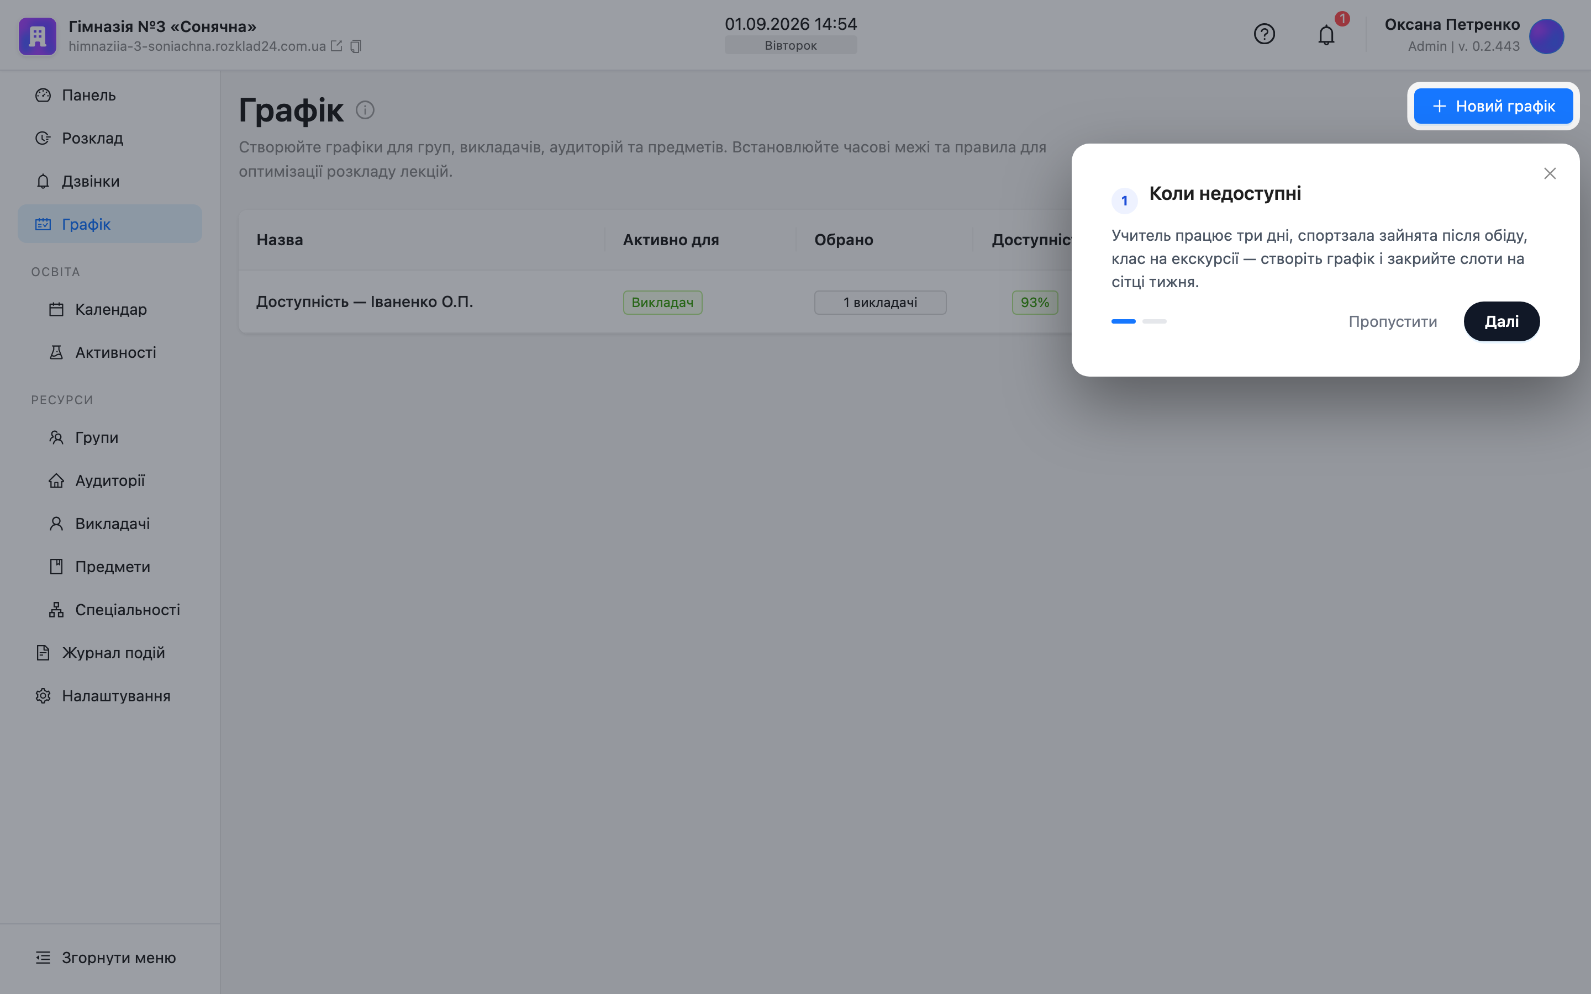
Task: Click the 93% availability badge
Action: [1035, 303]
